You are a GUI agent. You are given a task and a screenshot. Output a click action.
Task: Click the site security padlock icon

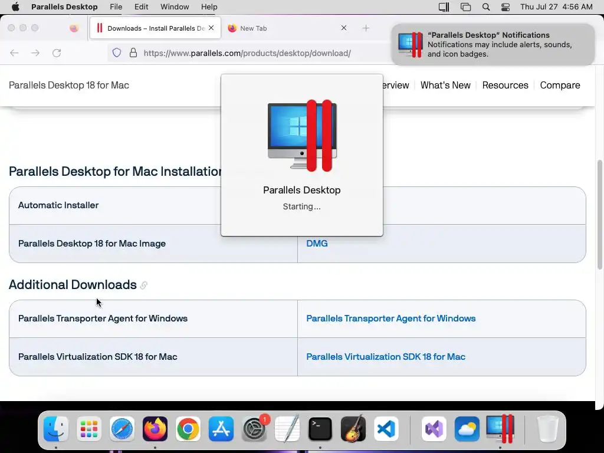click(x=133, y=52)
